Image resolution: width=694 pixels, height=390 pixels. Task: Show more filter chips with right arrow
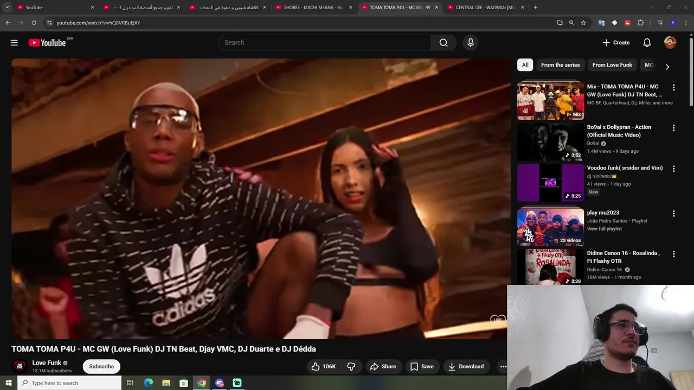coord(667,67)
